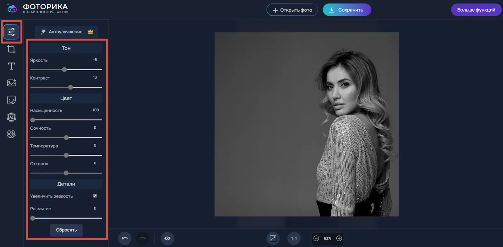Viewport: 503px width, 247px height.
Task: Apply Автоулучшение auto-enhance
Action: [66, 32]
